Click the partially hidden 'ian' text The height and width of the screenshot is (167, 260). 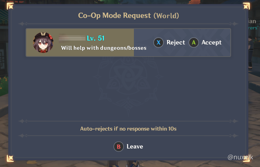252,21
